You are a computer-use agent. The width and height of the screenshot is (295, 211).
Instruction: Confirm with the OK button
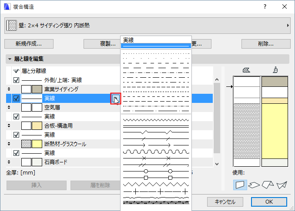tap(269, 202)
